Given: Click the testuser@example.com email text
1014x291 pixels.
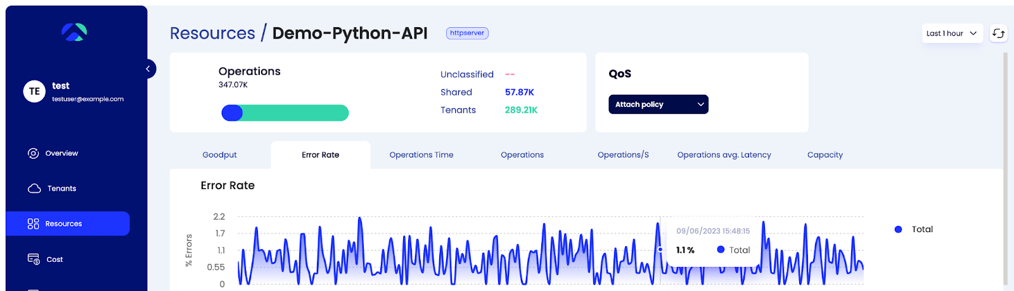Looking at the screenshot, I should point(88,99).
